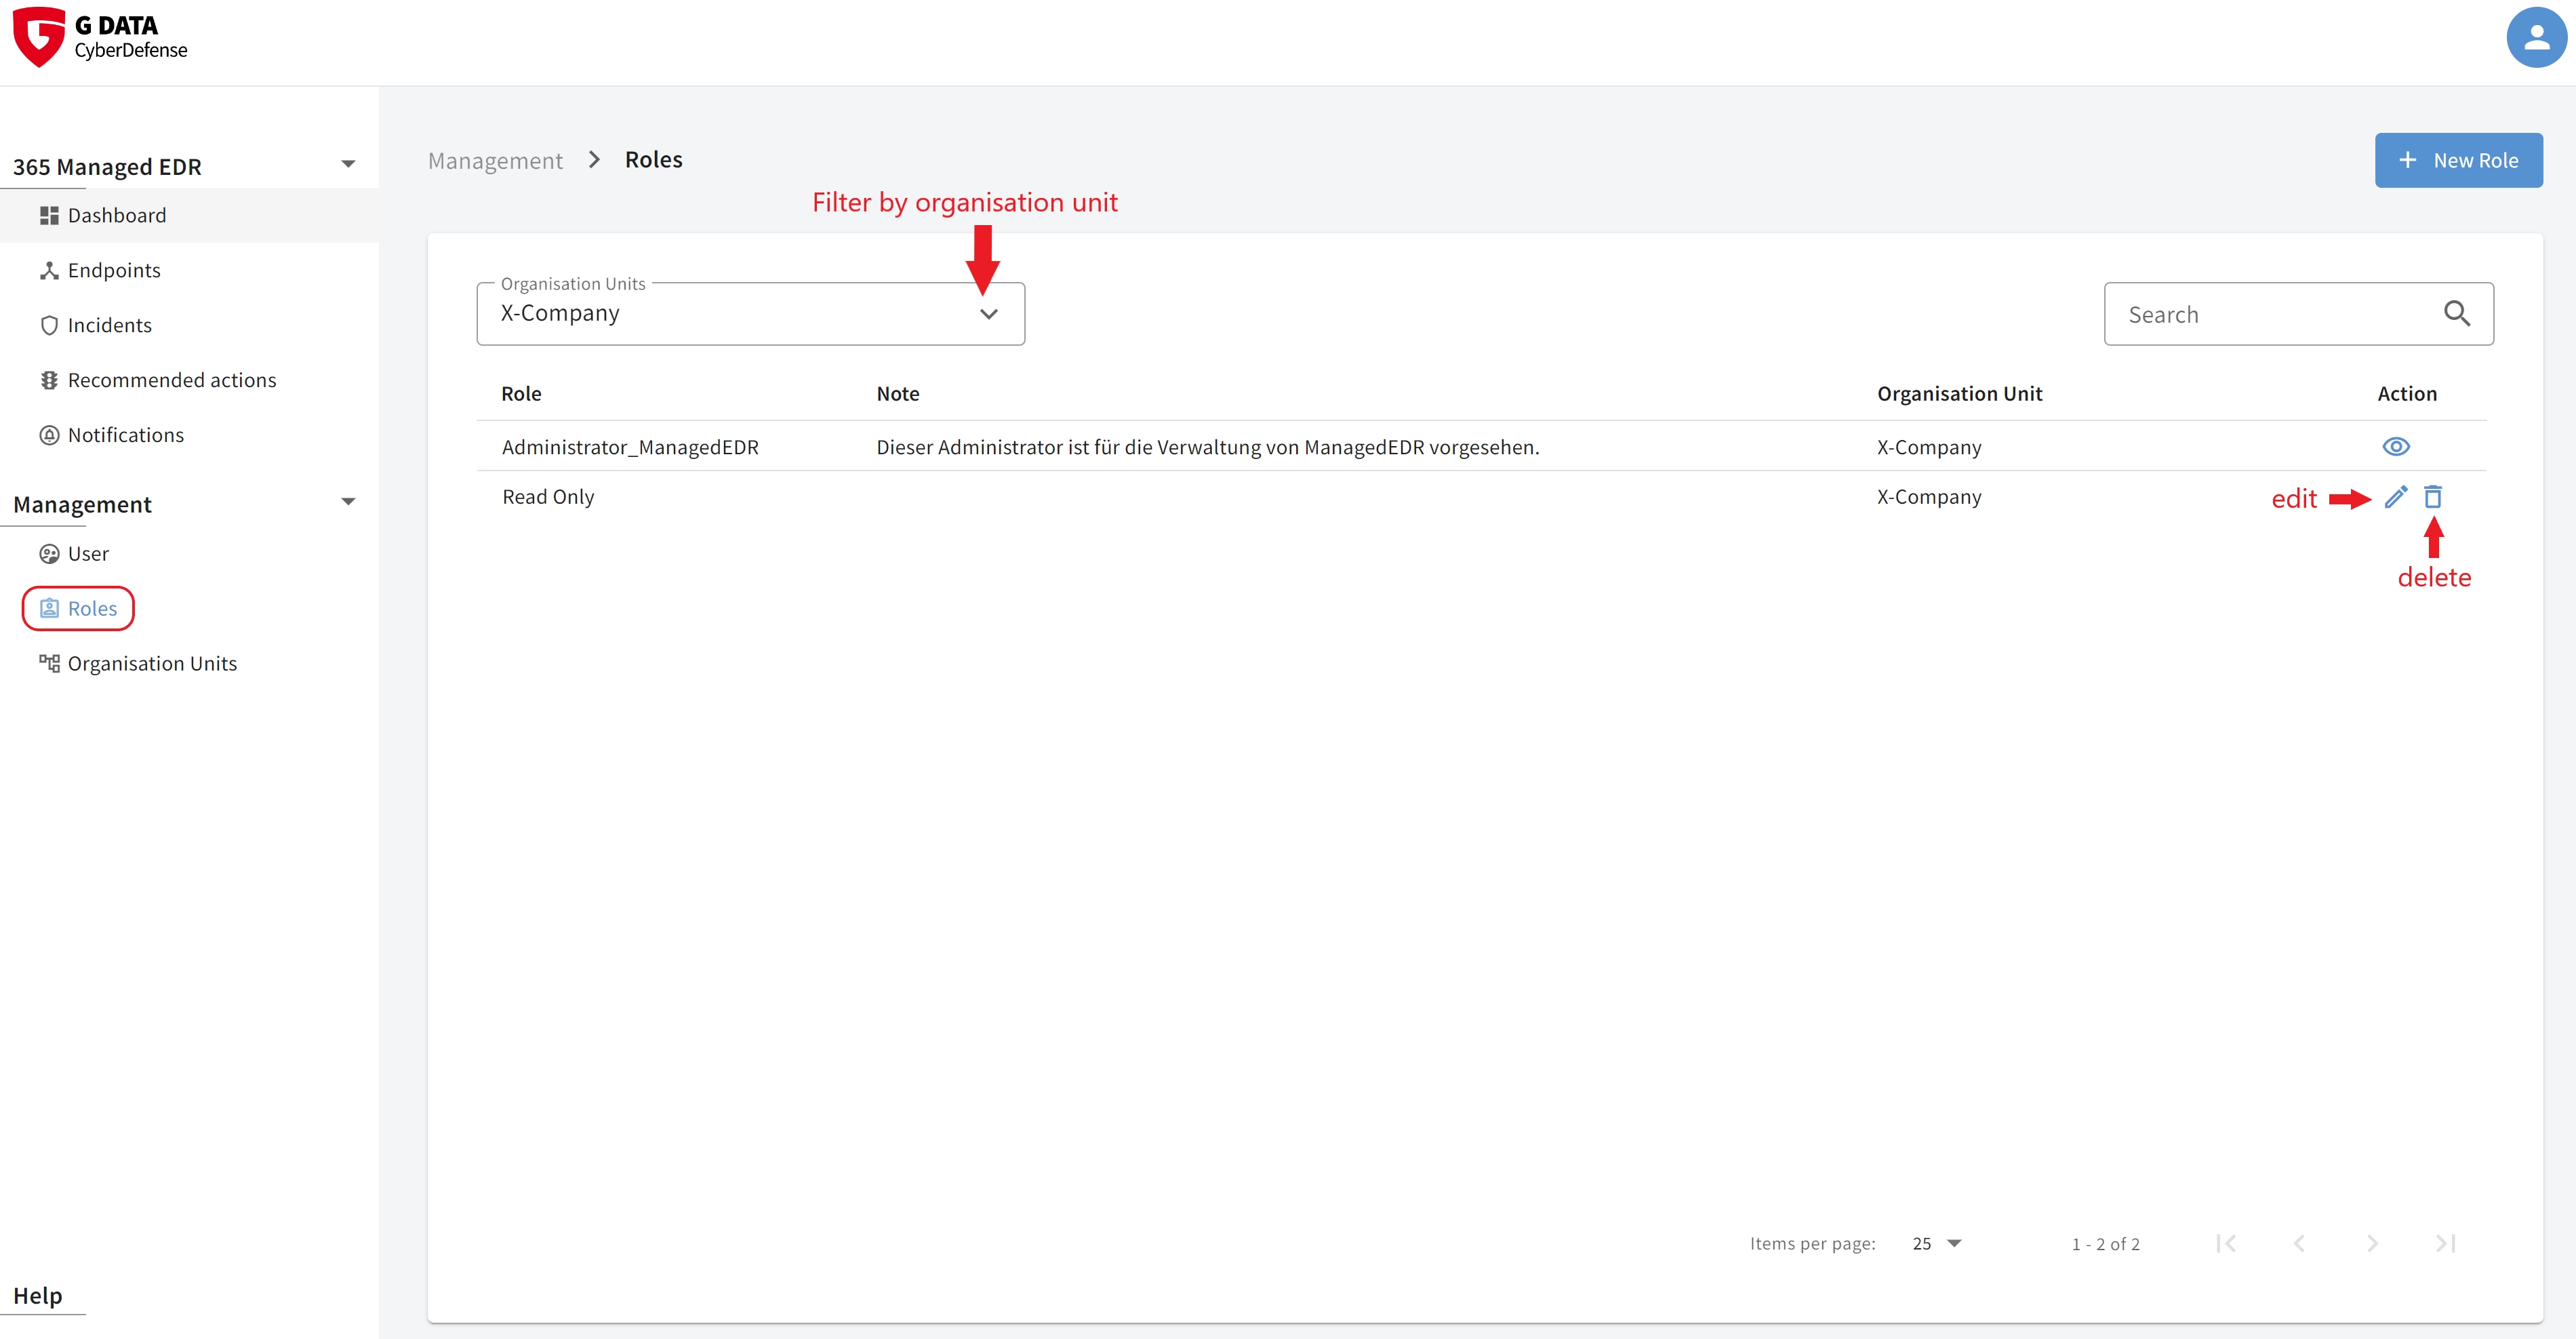Click the Roles breadcrumb
Viewport: 2576px width, 1339px height.
[x=654, y=159]
